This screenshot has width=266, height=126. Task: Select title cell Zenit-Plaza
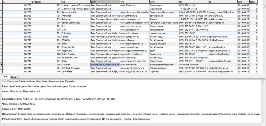pyautogui.click(x=76, y=72)
